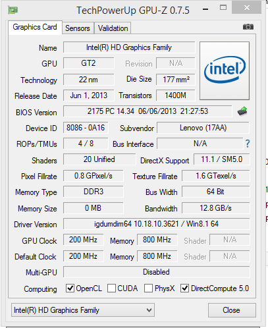Click the Close button

point(232,310)
